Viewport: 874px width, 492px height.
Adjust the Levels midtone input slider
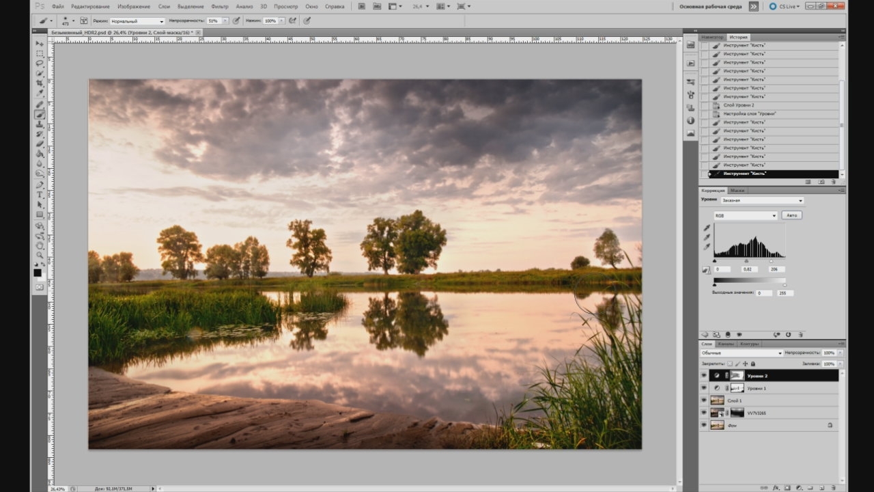[746, 260]
